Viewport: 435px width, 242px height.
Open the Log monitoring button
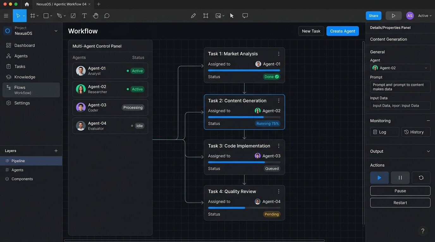(384, 132)
